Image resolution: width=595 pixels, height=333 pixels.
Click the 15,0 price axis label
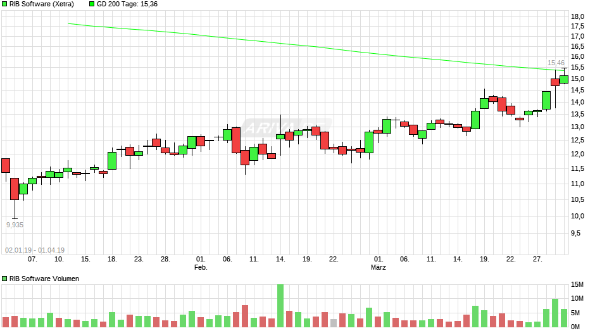pos(577,79)
